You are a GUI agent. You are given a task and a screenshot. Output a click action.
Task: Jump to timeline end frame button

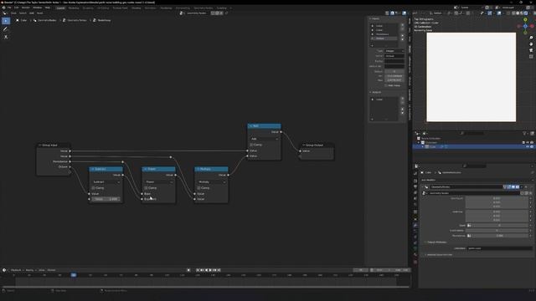coord(219,270)
